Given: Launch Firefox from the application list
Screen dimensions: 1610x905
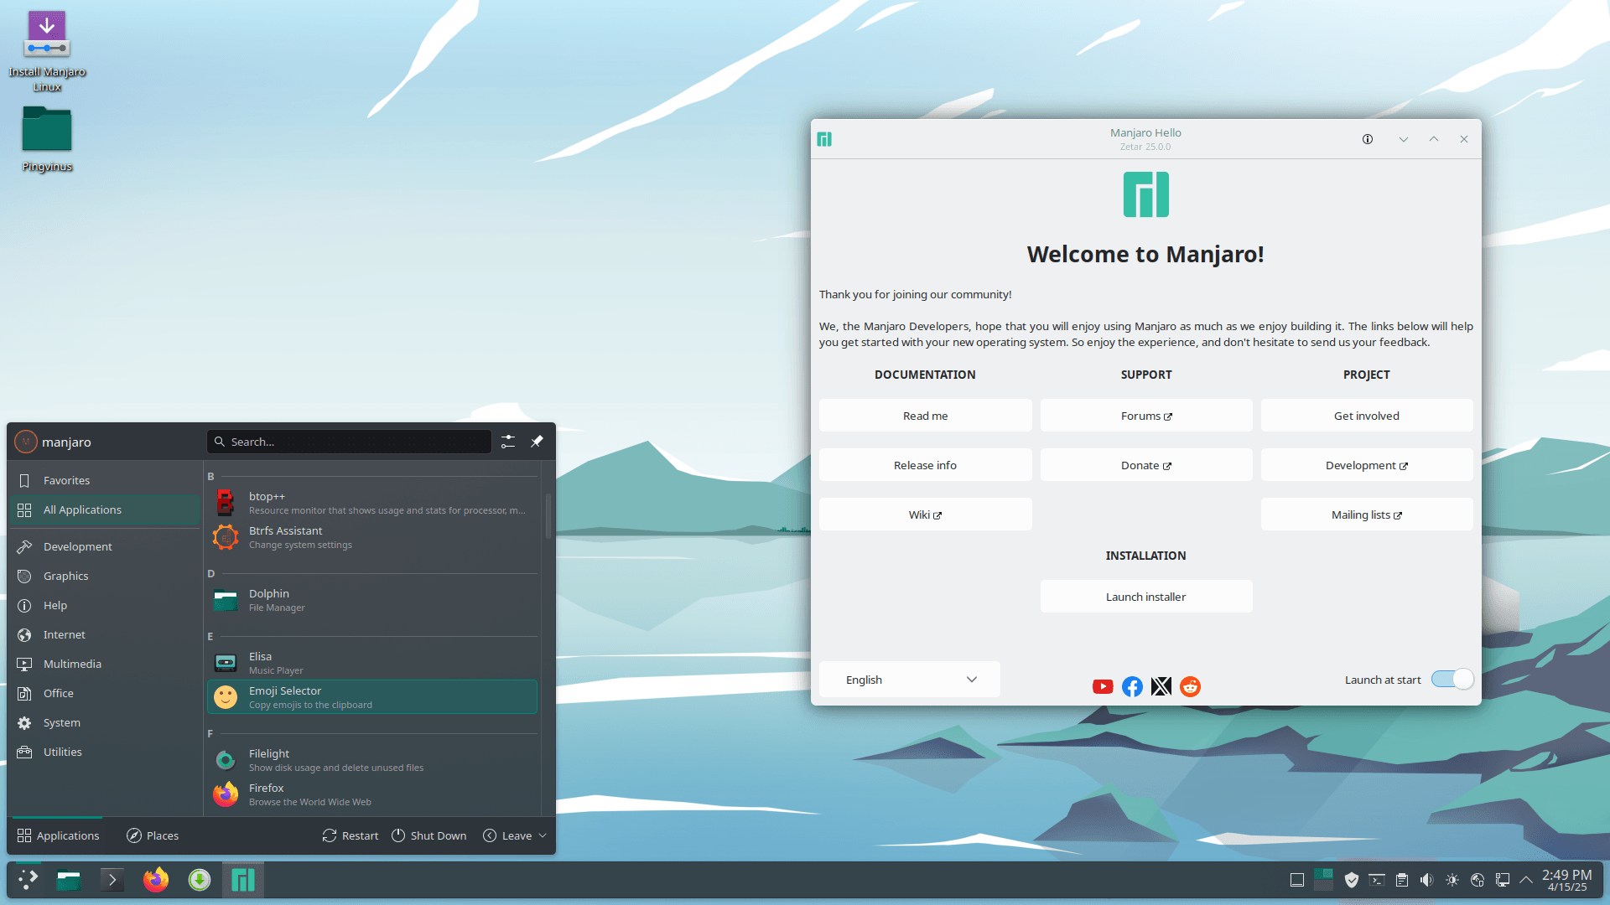Looking at the screenshot, I should [x=372, y=794].
